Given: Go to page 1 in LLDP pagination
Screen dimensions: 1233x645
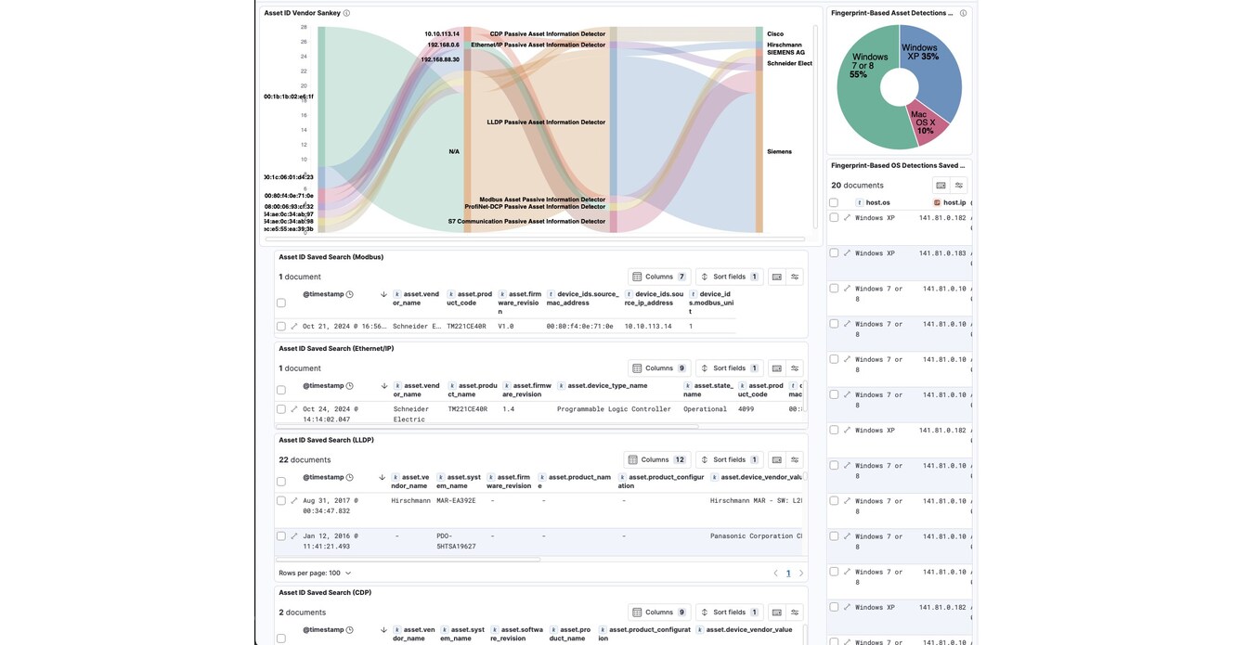Looking at the screenshot, I should pyautogui.click(x=788, y=574).
